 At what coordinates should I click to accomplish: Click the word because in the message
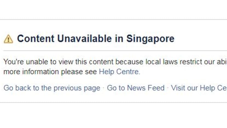(129, 62)
